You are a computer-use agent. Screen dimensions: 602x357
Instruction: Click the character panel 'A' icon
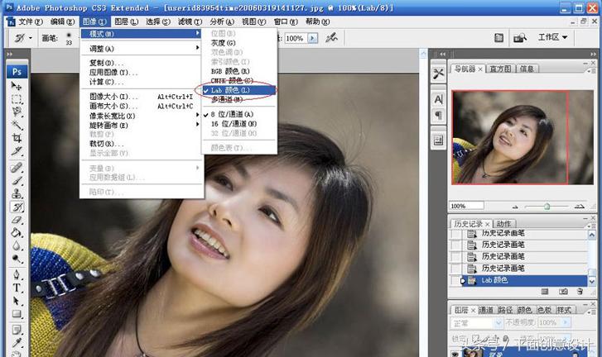point(438,98)
